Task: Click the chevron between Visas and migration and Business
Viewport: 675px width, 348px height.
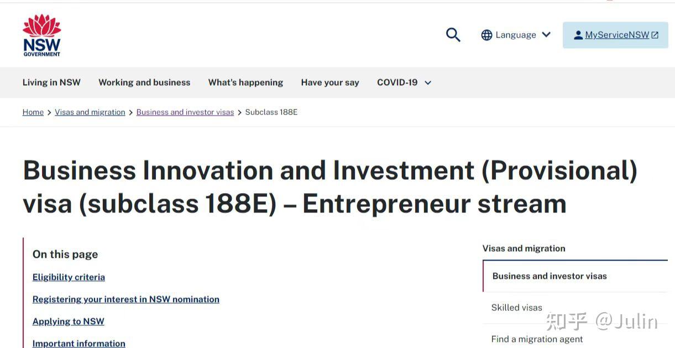Action: point(130,112)
